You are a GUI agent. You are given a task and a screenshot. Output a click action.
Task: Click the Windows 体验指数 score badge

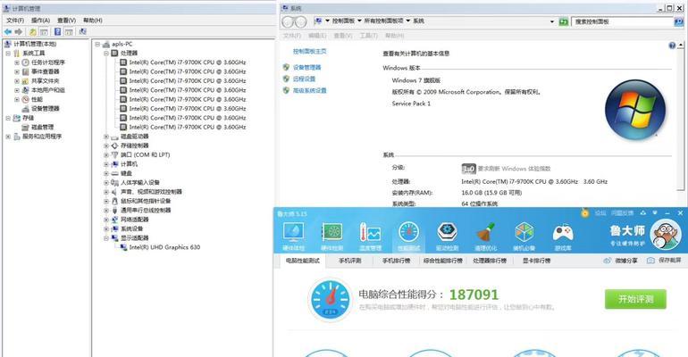tap(468, 169)
